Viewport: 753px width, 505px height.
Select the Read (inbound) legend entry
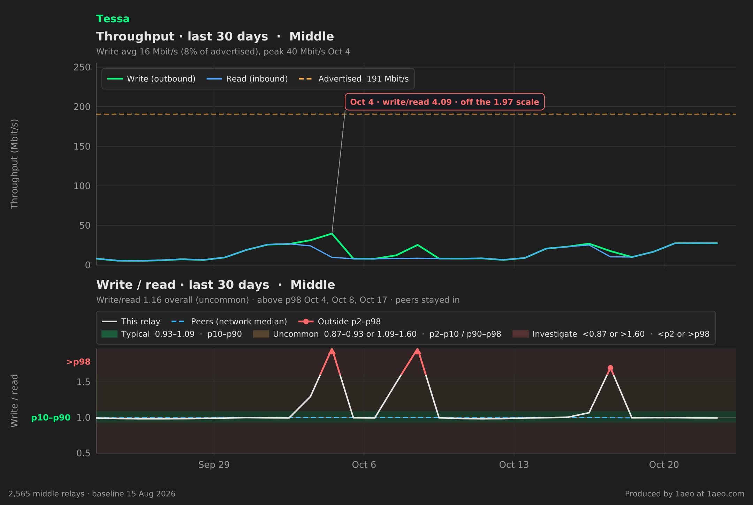pyautogui.click(x=247, y=79)
